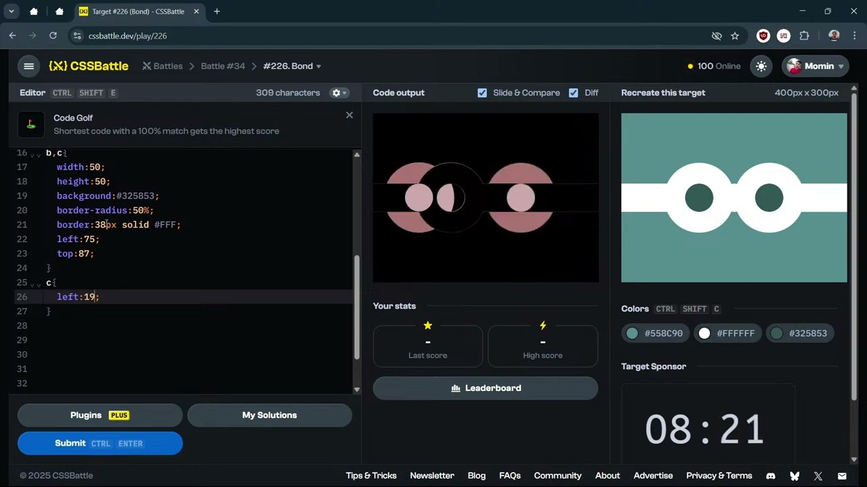
Task: Click the target preview image
Action: coord(734,198)
